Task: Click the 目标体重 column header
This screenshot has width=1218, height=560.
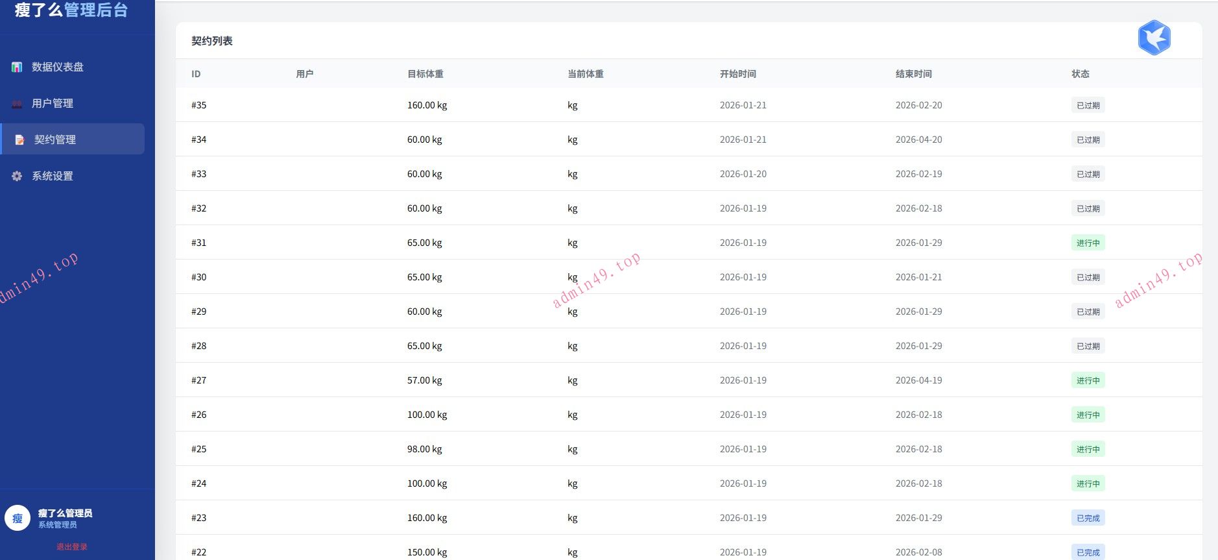Action: coord(425,74)
